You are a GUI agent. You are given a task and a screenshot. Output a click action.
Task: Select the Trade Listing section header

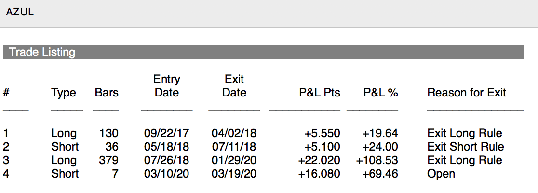click(42, 52)
